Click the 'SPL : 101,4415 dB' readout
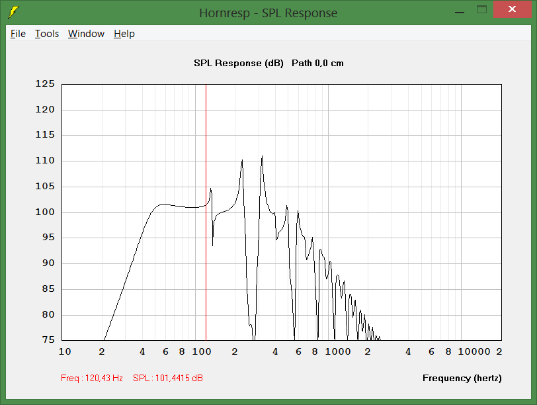Screen dimensions: 537x405 pyautogui.click(x=168, y=378)
